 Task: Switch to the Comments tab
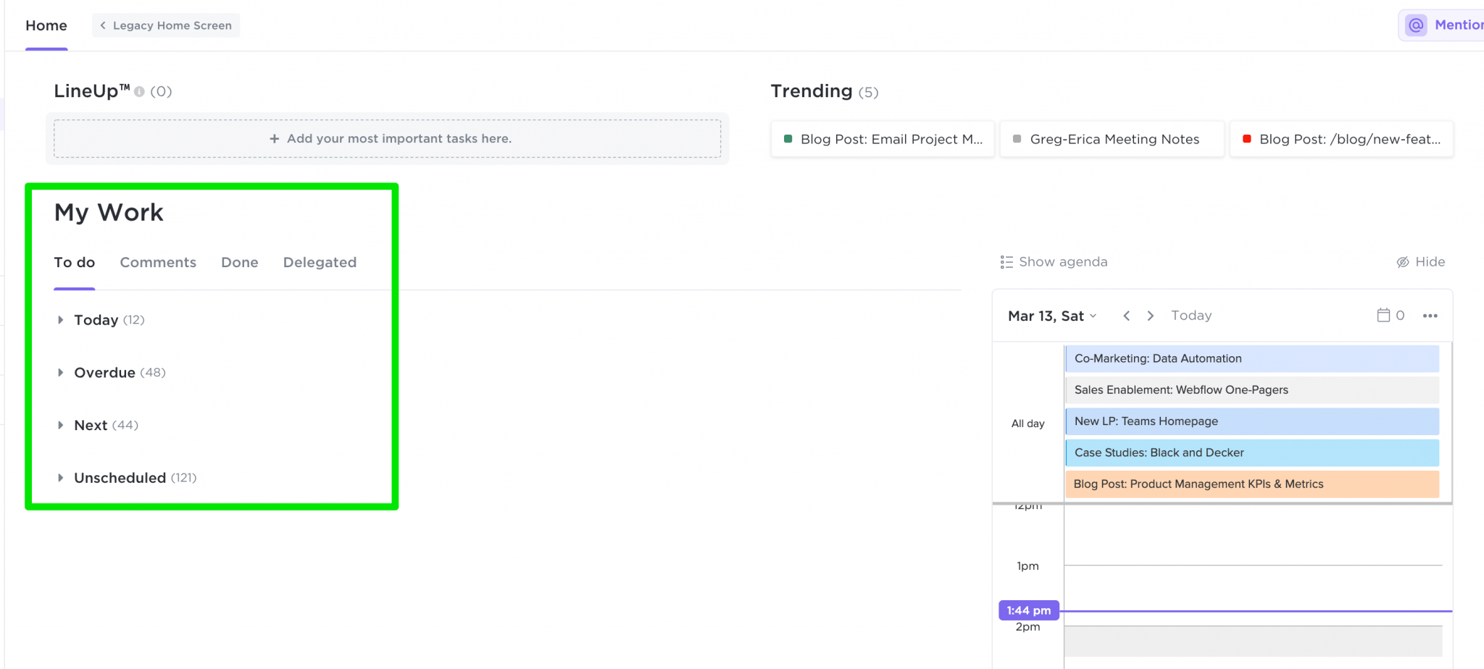point(158,262)
